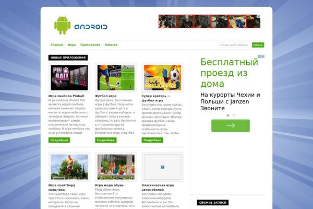Open Классическая игра автомобилей title link

[x=158, y=188]
